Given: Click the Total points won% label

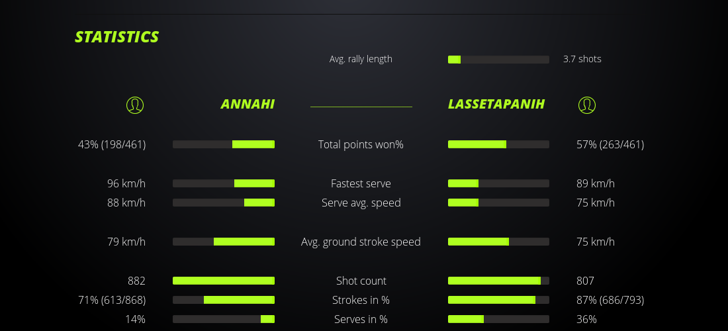Looking at the screenshot, I should pos(361,144).
